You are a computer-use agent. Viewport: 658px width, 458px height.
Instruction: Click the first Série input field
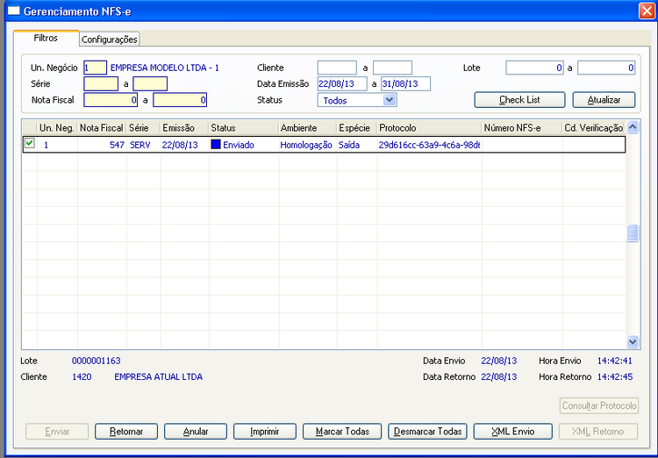(x=101, y=83)
